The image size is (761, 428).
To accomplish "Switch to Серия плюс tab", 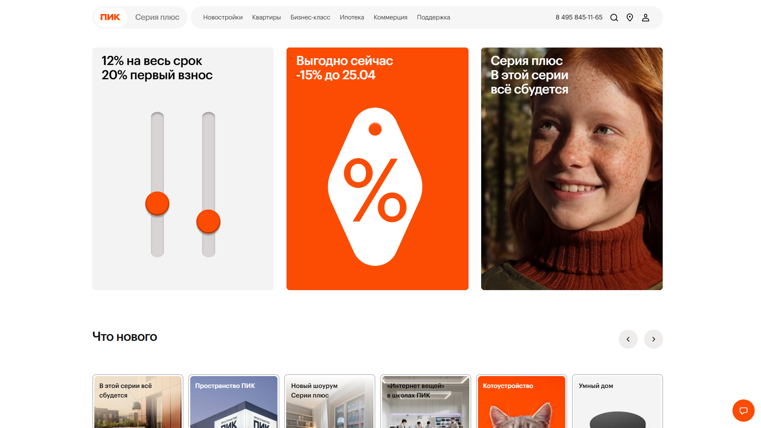I will (157, 17).
